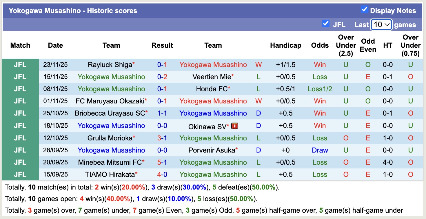Click the JFL badge on the Grulla Morioka row

20,138
